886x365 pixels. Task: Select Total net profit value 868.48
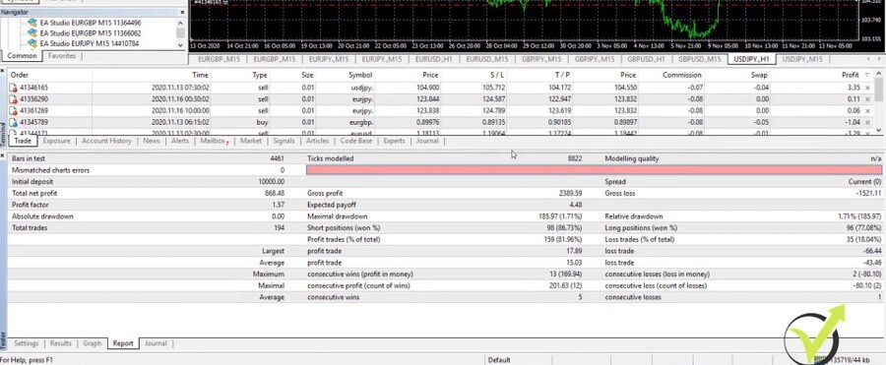274,193
